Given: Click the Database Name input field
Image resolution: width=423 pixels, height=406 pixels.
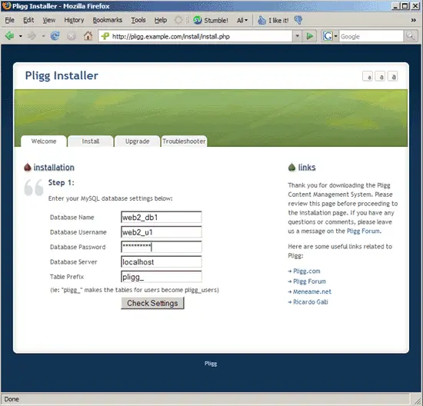Looking at the screenshot, I should (162, 217).
